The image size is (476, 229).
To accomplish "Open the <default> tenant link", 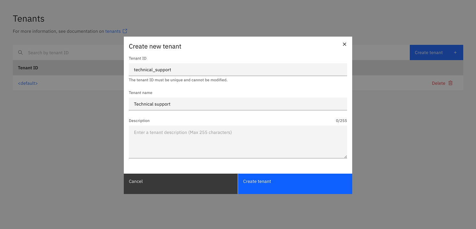I will (28, 83).
